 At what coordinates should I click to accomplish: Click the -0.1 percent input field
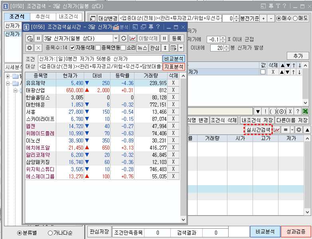(214, 40)
